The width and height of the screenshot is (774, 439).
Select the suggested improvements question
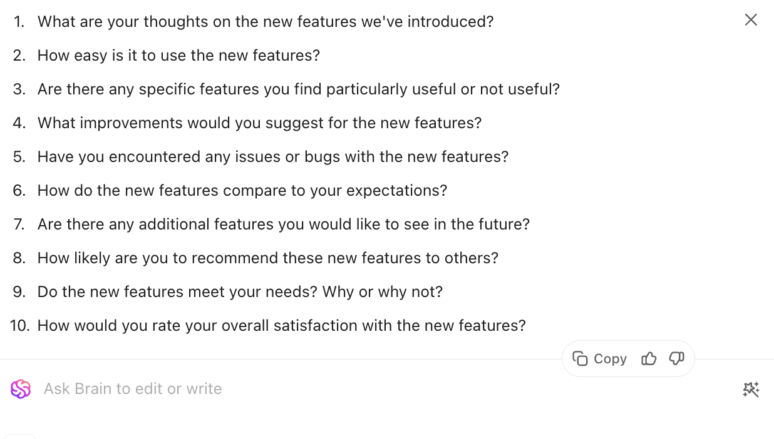coord(260,123)
